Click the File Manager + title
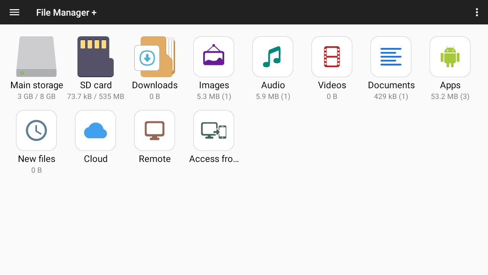Viewport: 488px width, 275px height. [x=66, y=12]
